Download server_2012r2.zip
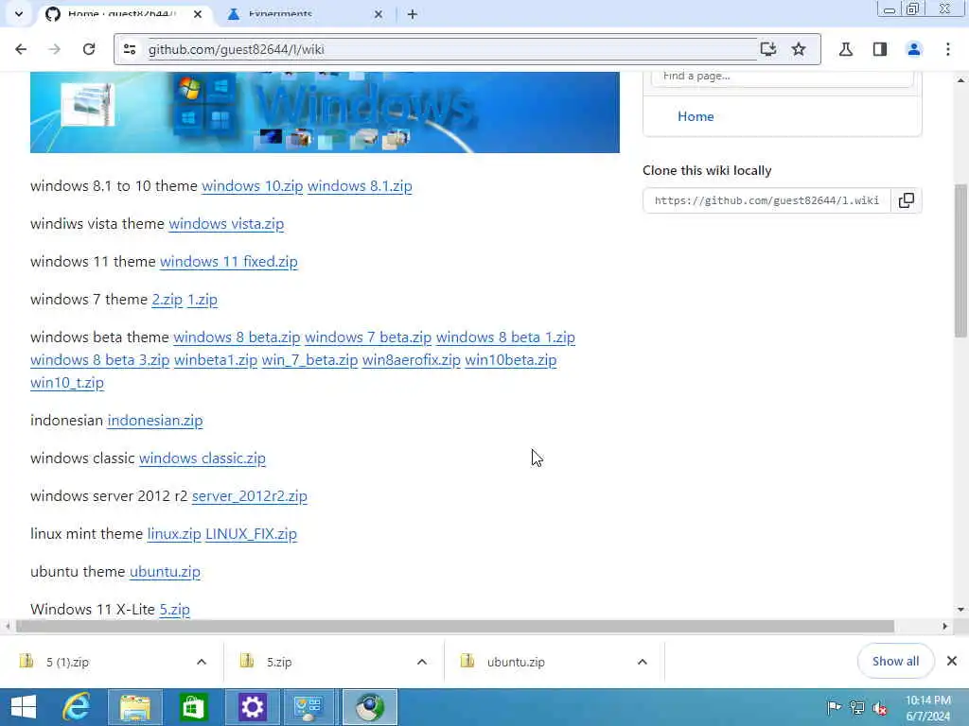The height and width of the screenshot is (726, 969). pos(250,496)
